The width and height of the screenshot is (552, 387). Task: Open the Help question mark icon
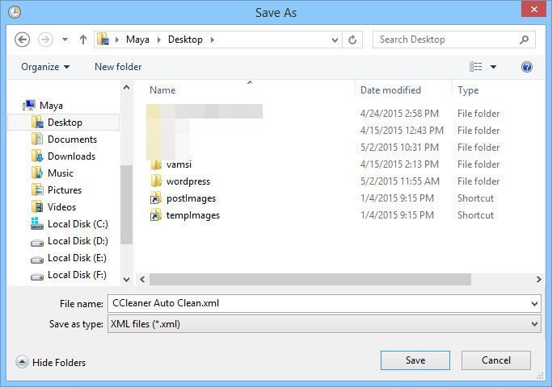click(527, 67)
